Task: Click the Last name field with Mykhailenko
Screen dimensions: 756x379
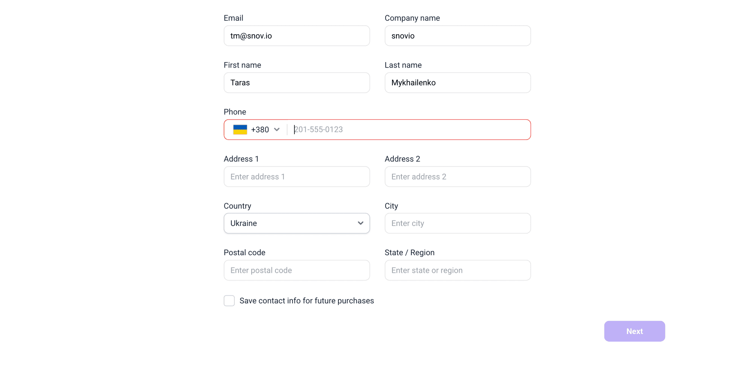Action: 458,83
